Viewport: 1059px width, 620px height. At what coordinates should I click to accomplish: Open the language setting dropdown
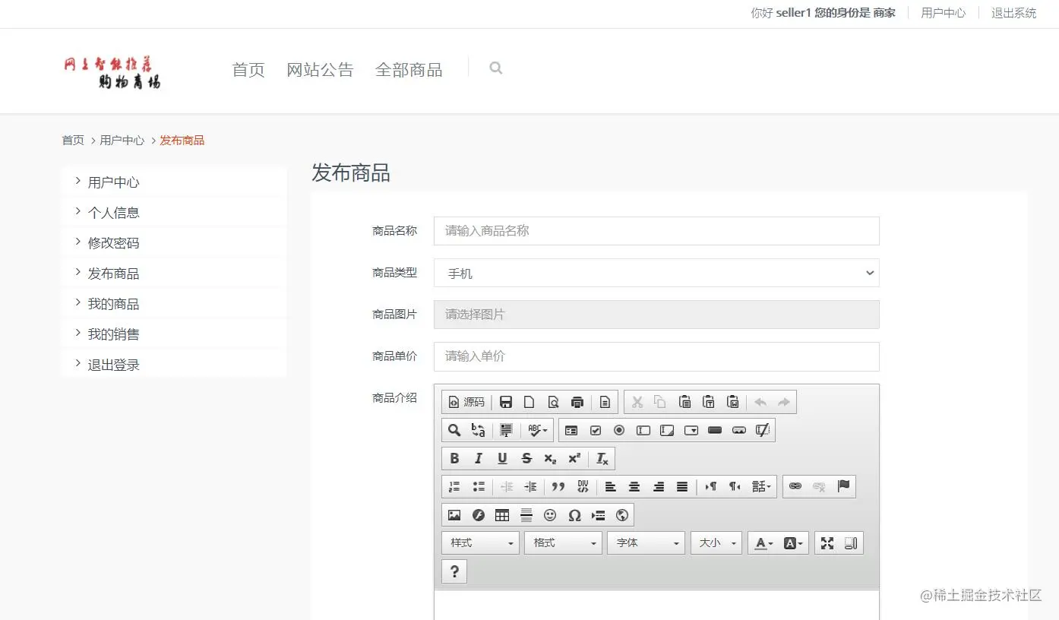761,486
